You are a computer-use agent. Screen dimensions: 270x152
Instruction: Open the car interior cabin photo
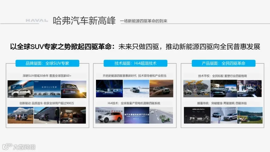coord(73,115)
